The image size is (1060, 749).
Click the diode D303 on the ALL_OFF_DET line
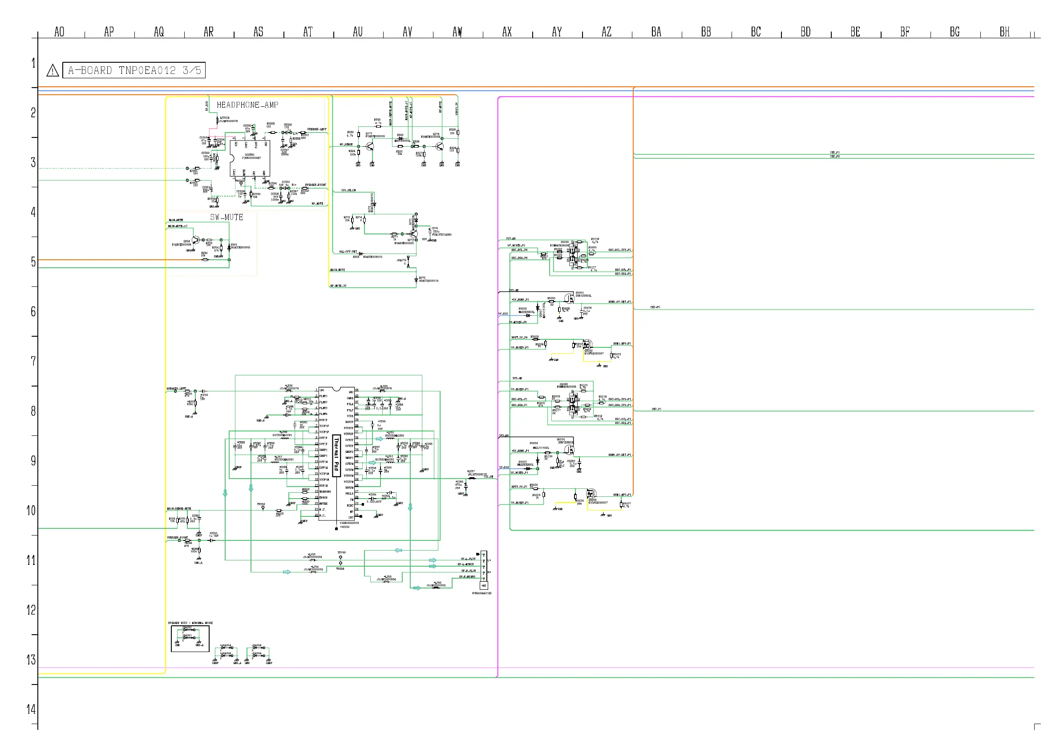[360, 254]
